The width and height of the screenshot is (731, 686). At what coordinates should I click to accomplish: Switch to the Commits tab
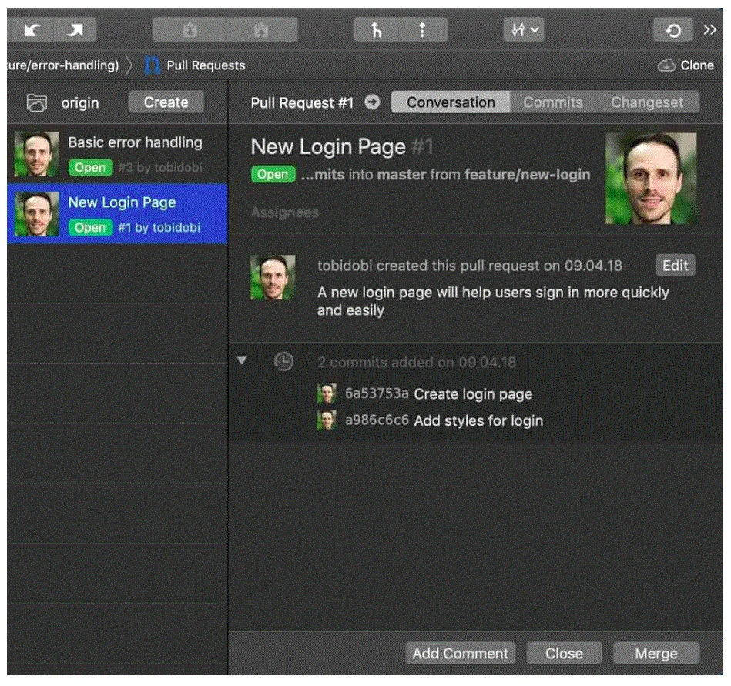[553, 102]
